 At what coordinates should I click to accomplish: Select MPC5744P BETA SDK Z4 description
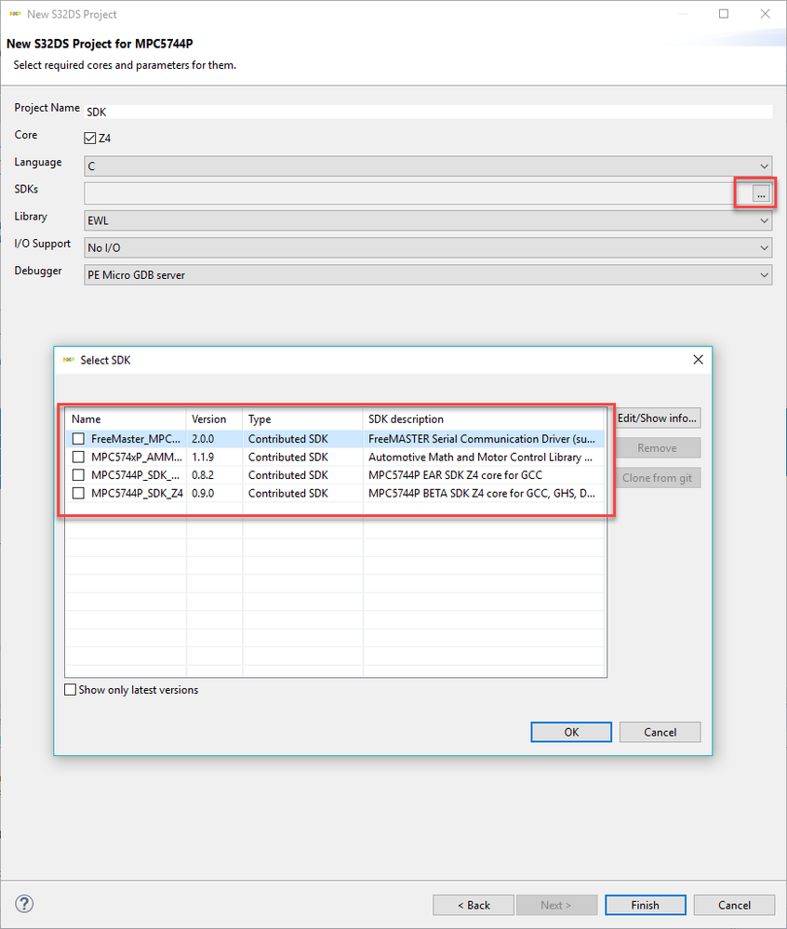[x=481, y=494]
